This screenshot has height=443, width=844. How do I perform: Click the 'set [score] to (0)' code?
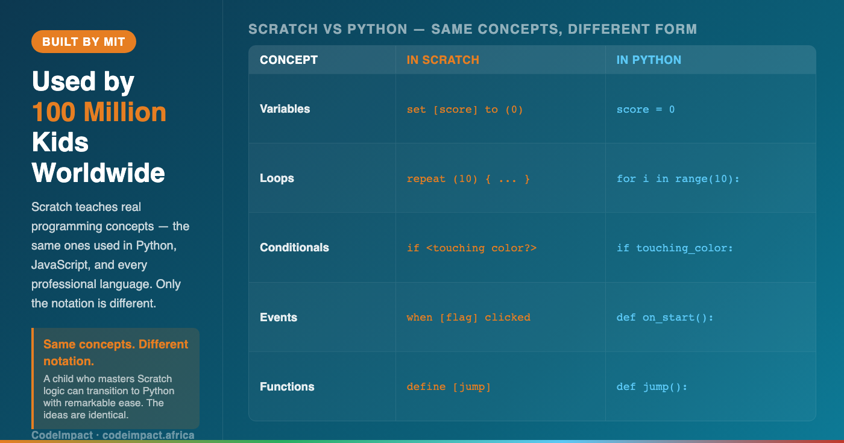[465, 110]
